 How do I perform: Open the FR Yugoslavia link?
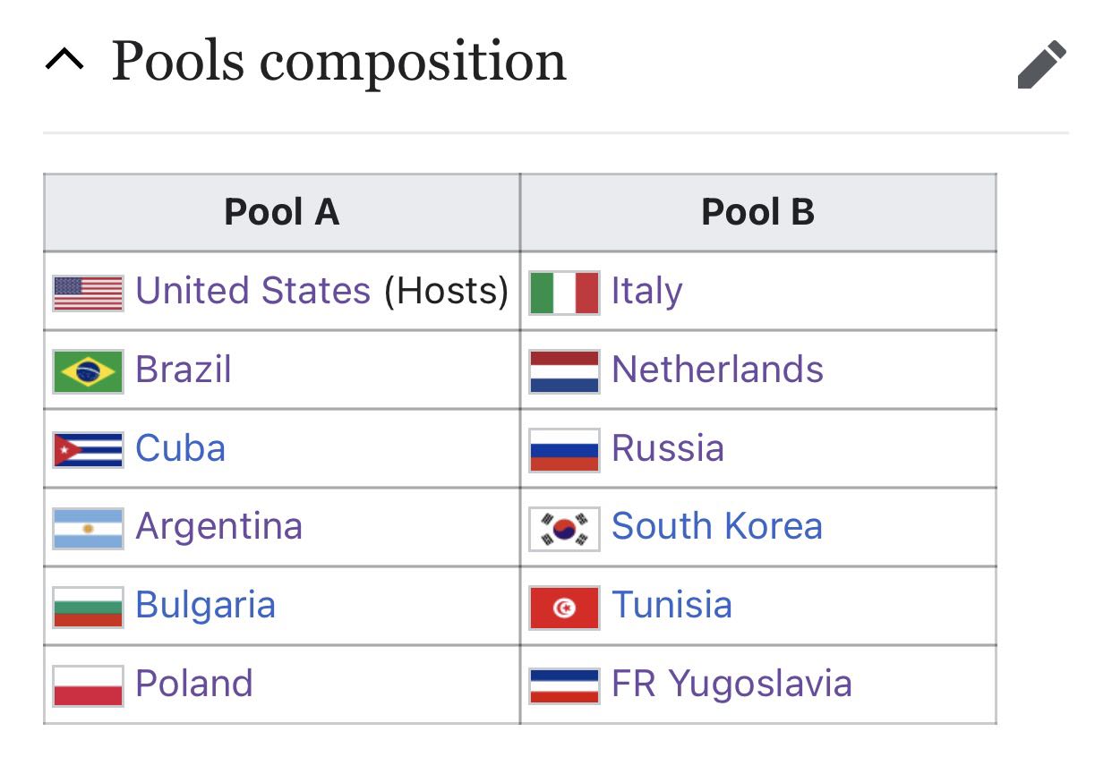pyautogui.click(x=731, y=685)
